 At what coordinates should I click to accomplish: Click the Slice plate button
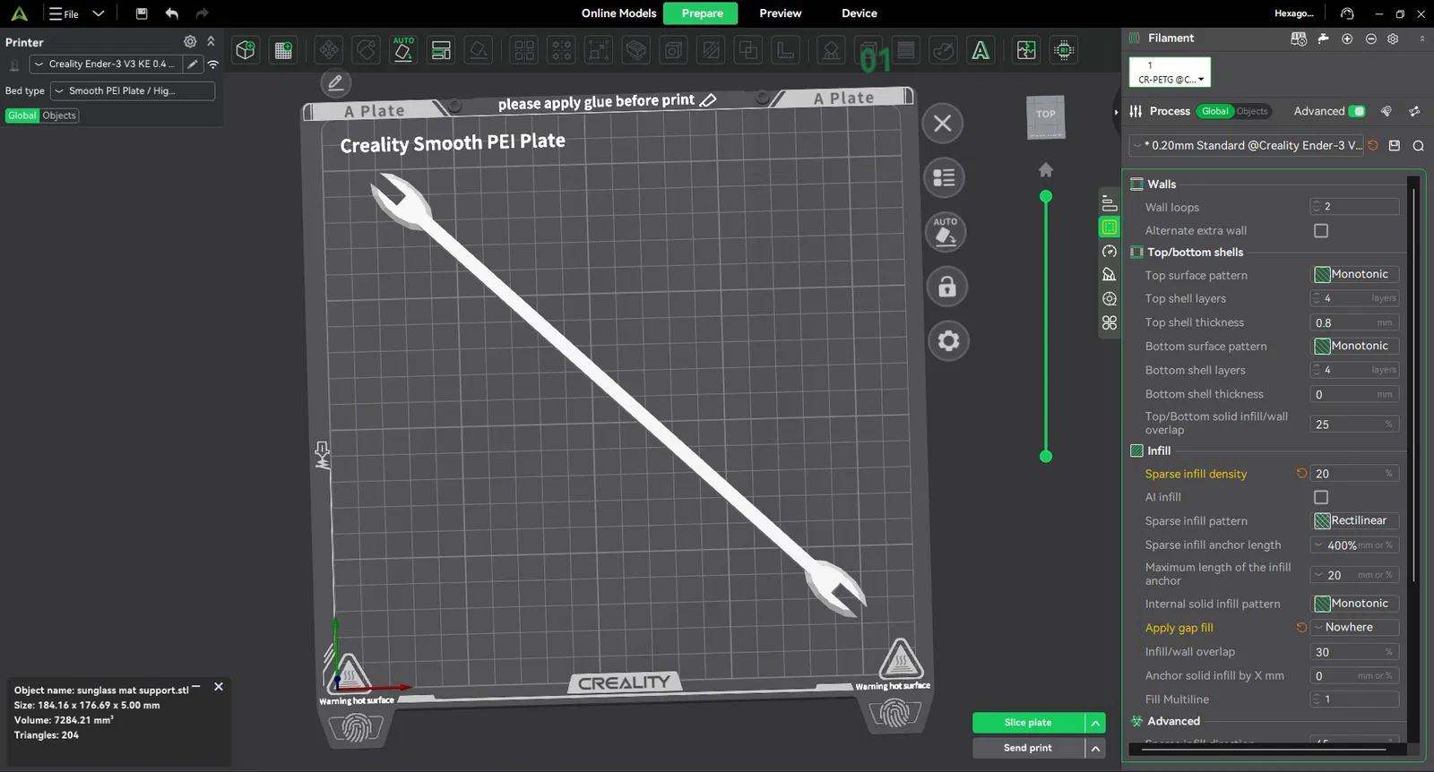[x=1028, y=723]
